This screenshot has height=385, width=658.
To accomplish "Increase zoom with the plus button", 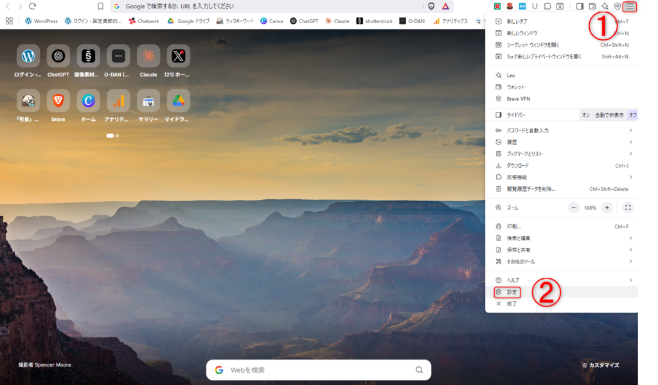I will (606, 208).
